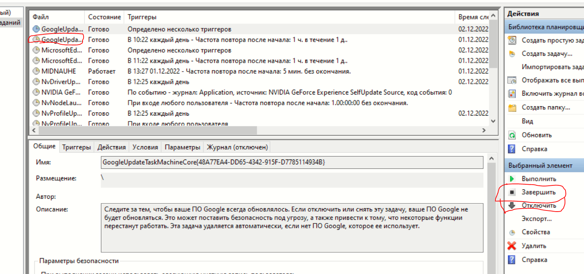584x274 pixels.
Task: Click the clock icon beside NvDriverUp... task
Action: coord(36,82)
